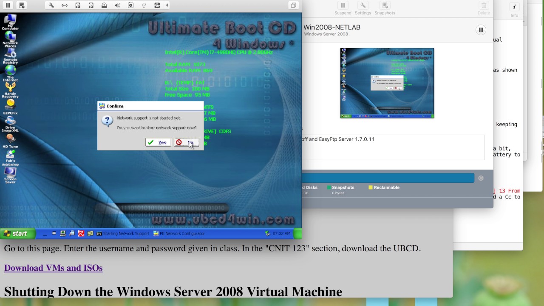
Task: Click the 07:32 AM taskbar clock
Action: pos(282,233)
